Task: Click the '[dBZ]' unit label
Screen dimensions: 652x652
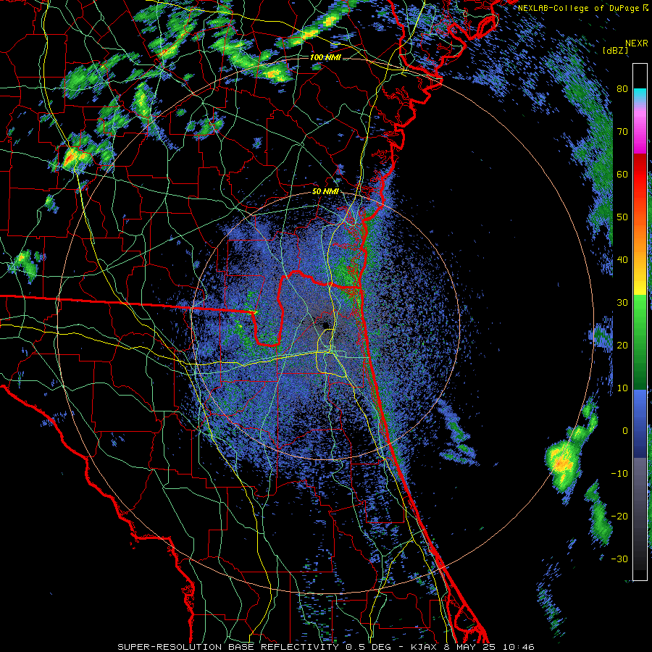Action: (616, 51)
